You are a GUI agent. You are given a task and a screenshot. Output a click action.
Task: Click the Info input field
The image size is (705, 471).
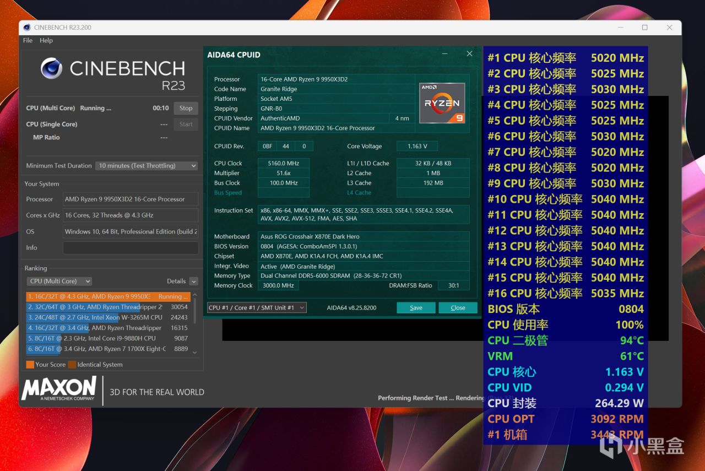tap(131, 248)
